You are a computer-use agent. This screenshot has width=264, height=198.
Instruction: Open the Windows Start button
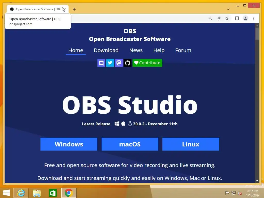click(x=6, y=193)
